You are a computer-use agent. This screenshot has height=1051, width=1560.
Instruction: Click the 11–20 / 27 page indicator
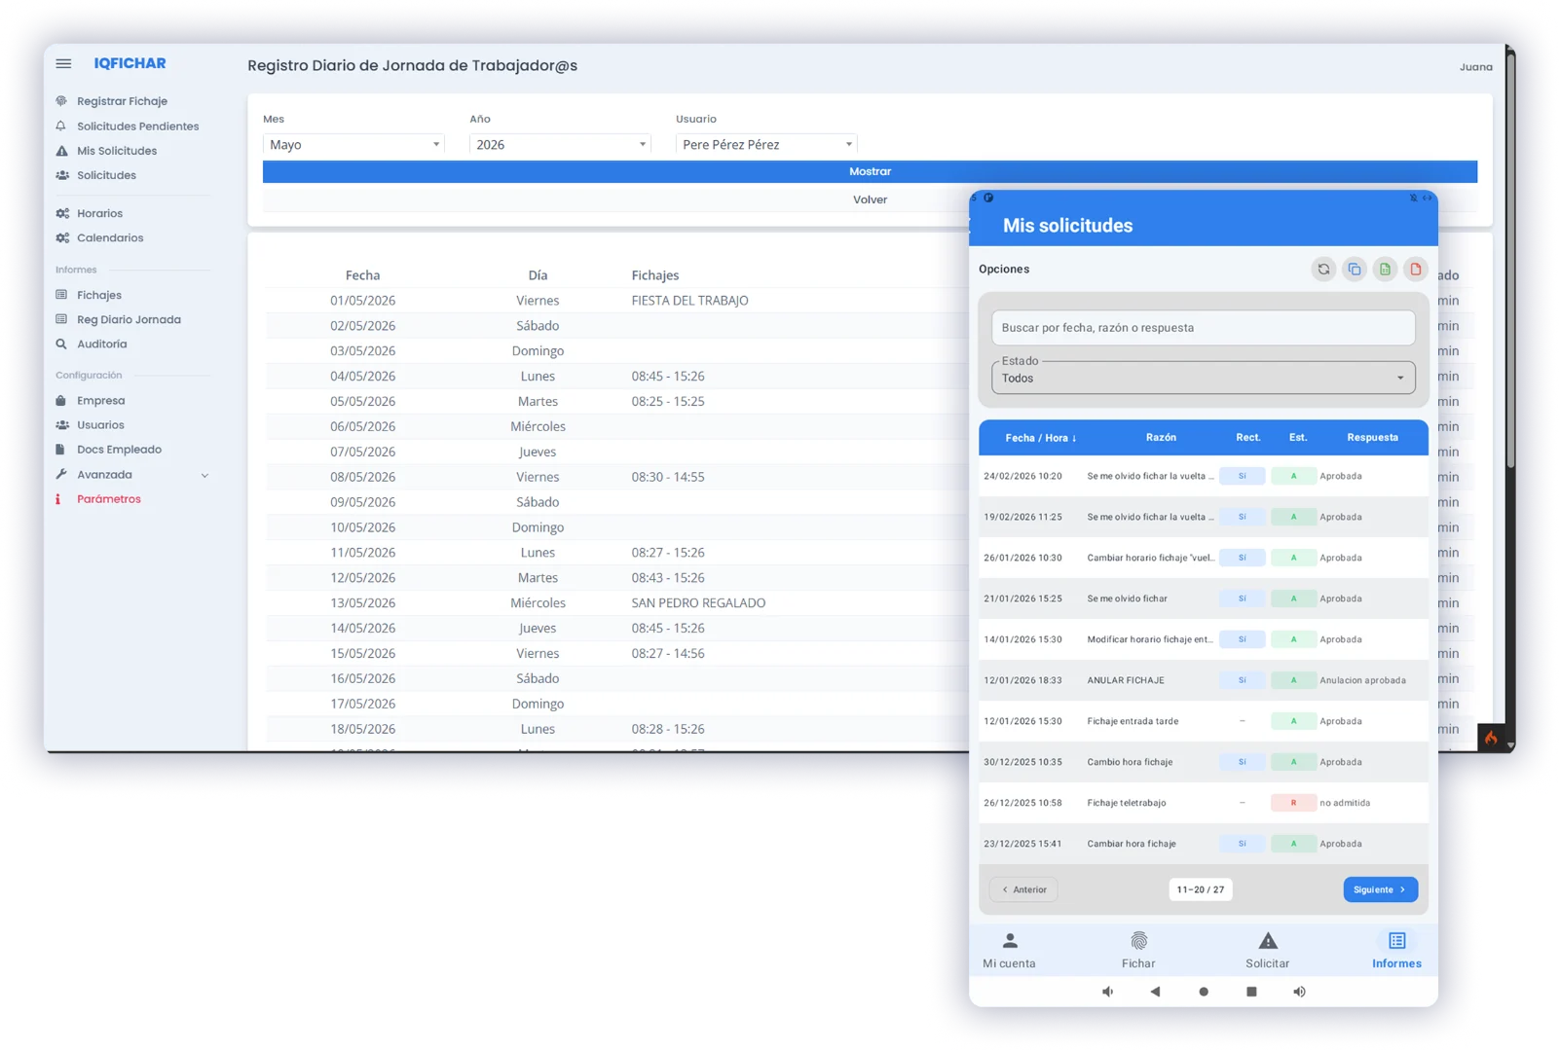coord(1200,889)
